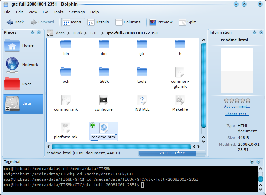Click the drive icon at location bar start
266x195 pixels.
pos(50,33)
